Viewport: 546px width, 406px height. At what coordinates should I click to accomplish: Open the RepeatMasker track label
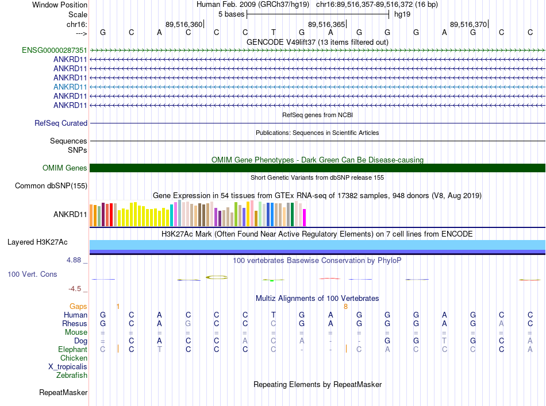[x=63, y=393]
